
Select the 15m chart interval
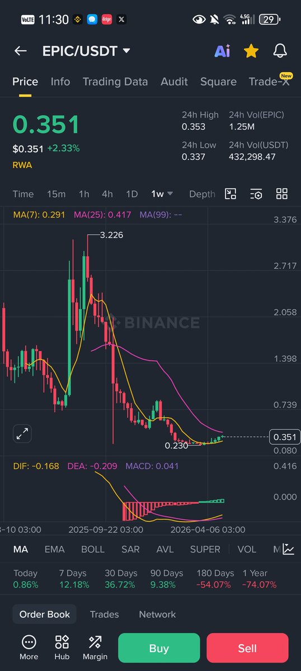[56, 194]
